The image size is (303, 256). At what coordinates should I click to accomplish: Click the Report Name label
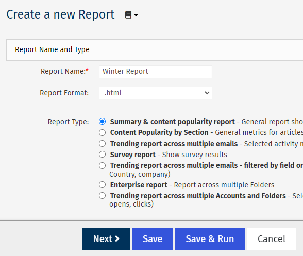[64, 71]
